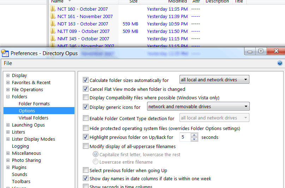Expand the Display tree node

click(x=8, y=75)
